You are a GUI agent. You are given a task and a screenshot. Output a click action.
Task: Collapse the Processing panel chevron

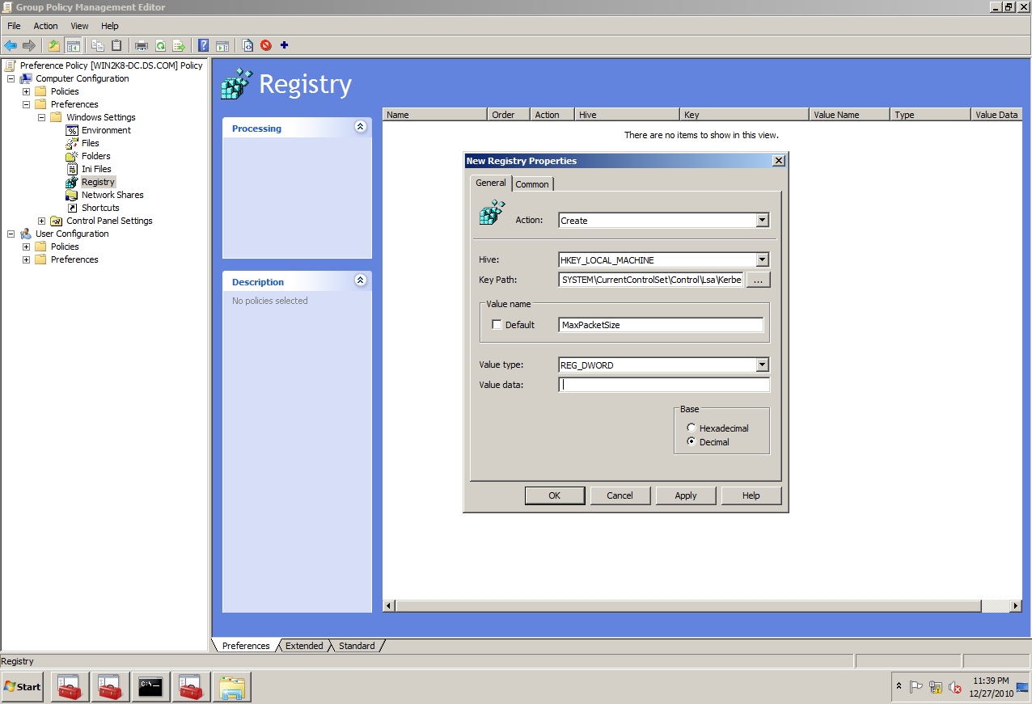361,127
